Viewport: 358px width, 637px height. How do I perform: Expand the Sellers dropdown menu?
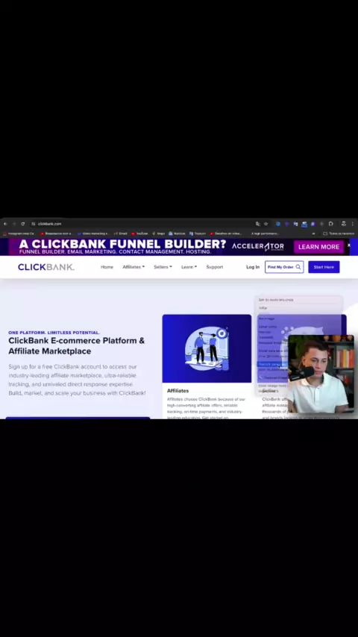pyautogui.click(x=163, y=267)
